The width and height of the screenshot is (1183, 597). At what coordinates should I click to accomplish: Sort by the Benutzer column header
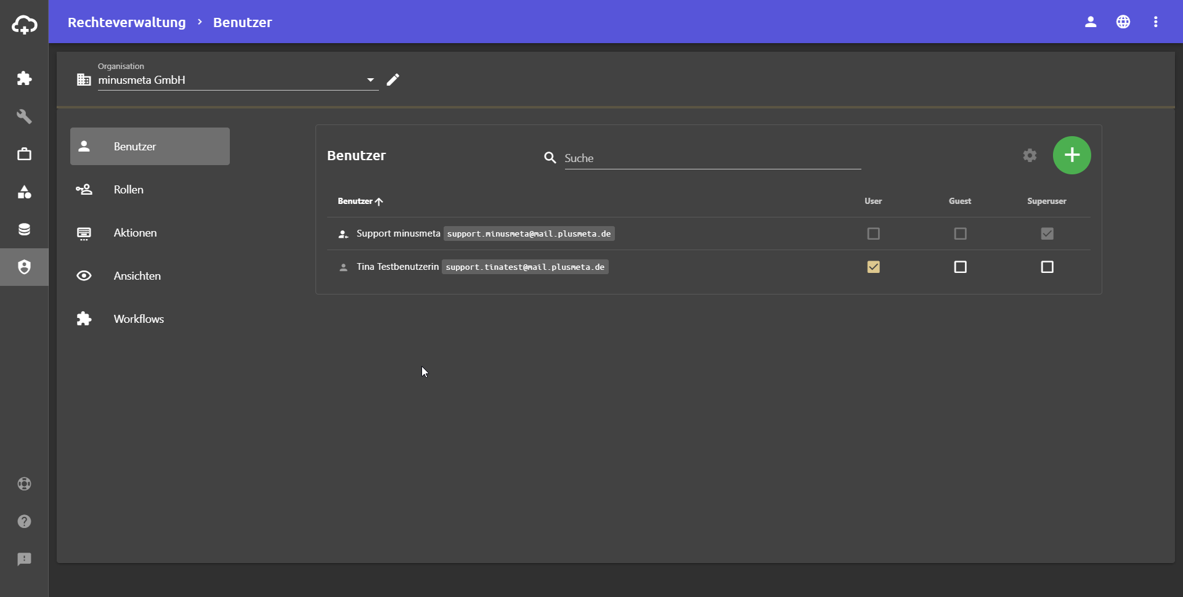pos(360,201)
